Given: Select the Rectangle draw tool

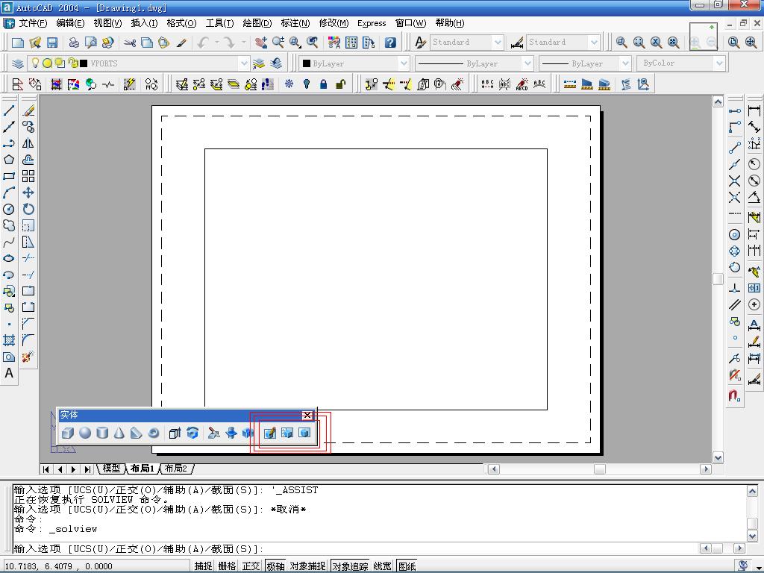Looking at the screenshot, I should click(x=9, y=176).
